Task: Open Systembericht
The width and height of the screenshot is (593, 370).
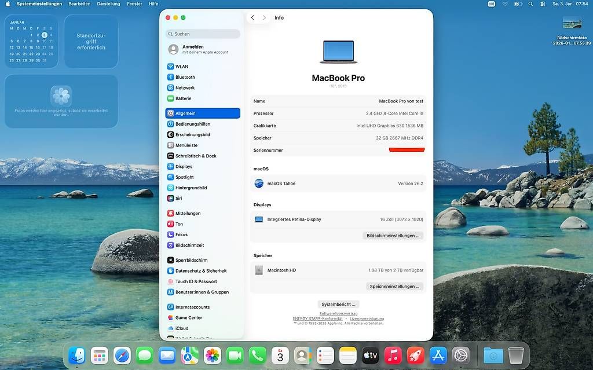Action: tap(338, 304)
